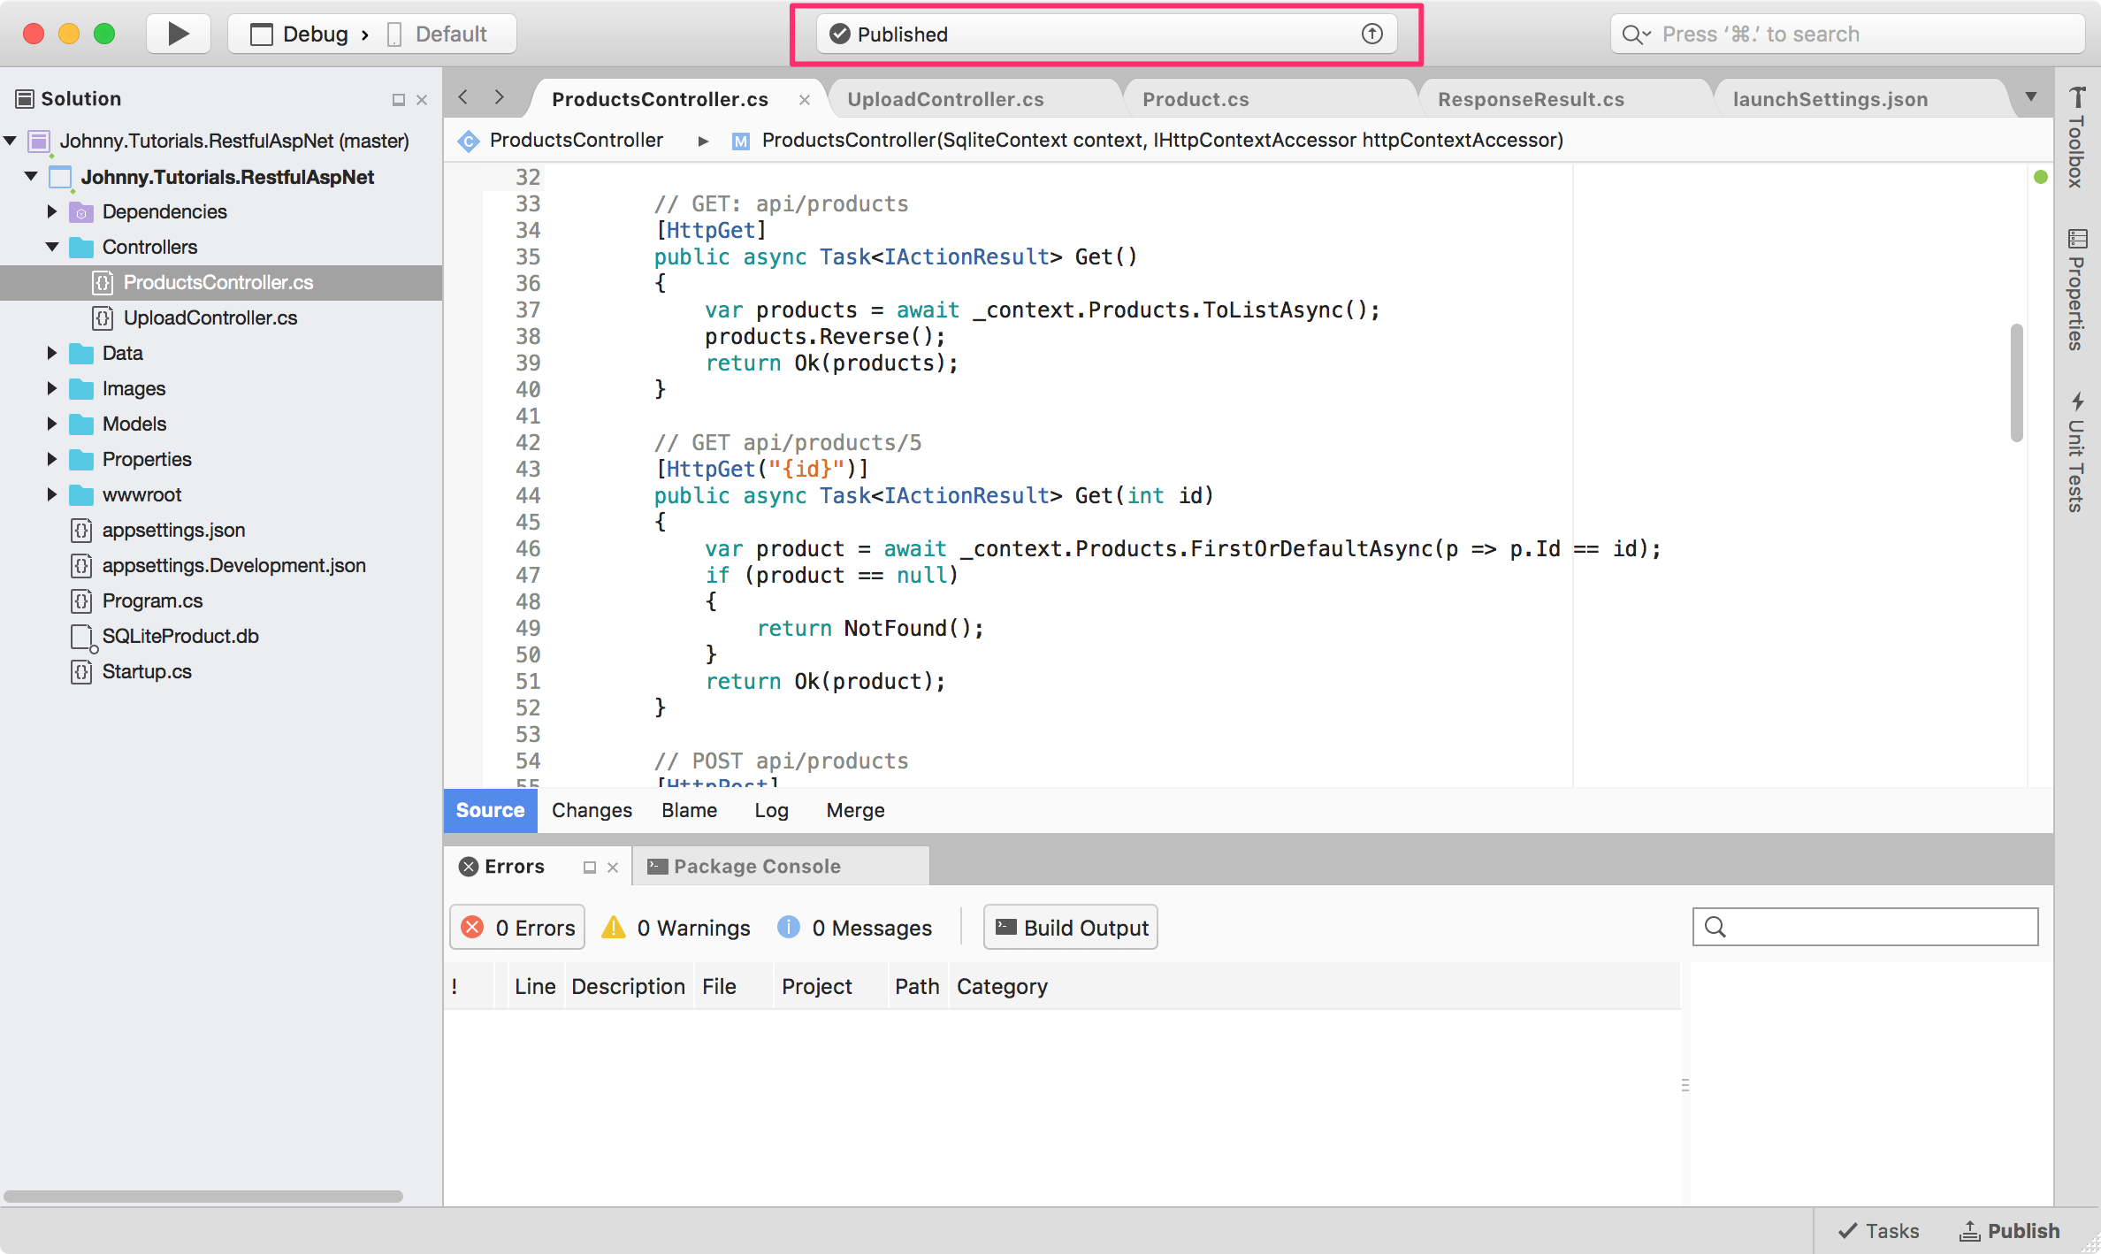
Task: Click the Startup.cs file icon
Action: (x=81, y=671)
